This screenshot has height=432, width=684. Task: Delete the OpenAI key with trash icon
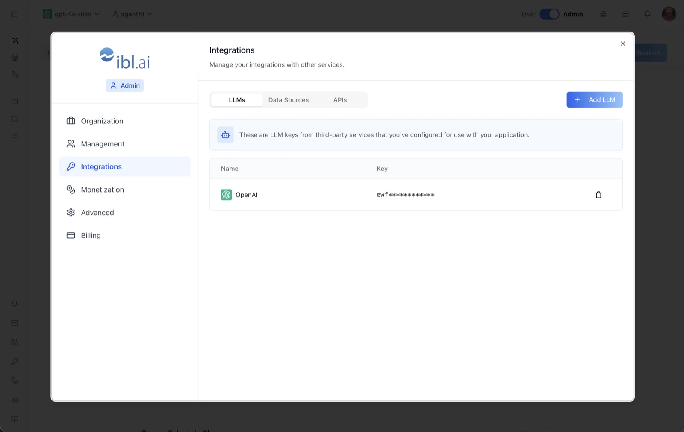tap(598, 195)
